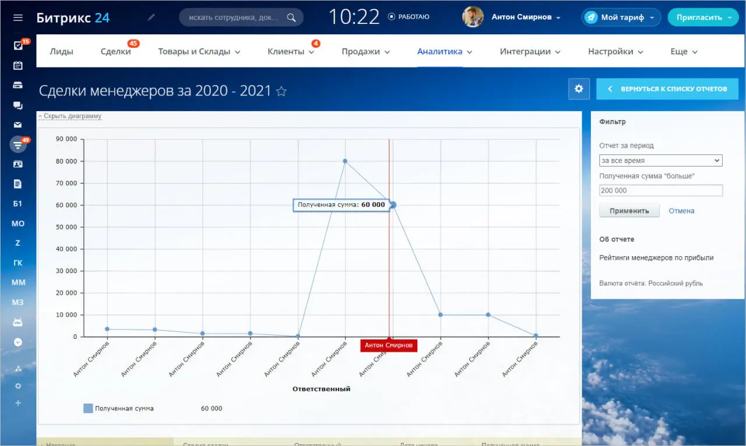Click the highlighted 60 000 data point

[393, 205]
